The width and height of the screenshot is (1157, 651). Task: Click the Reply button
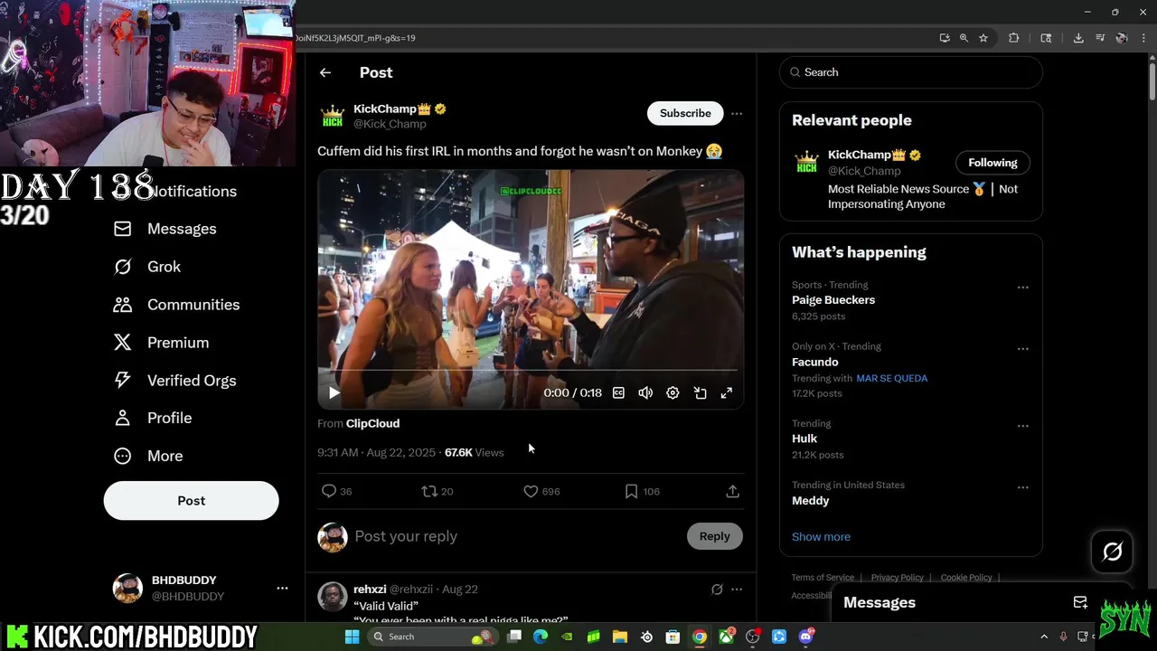714,536
